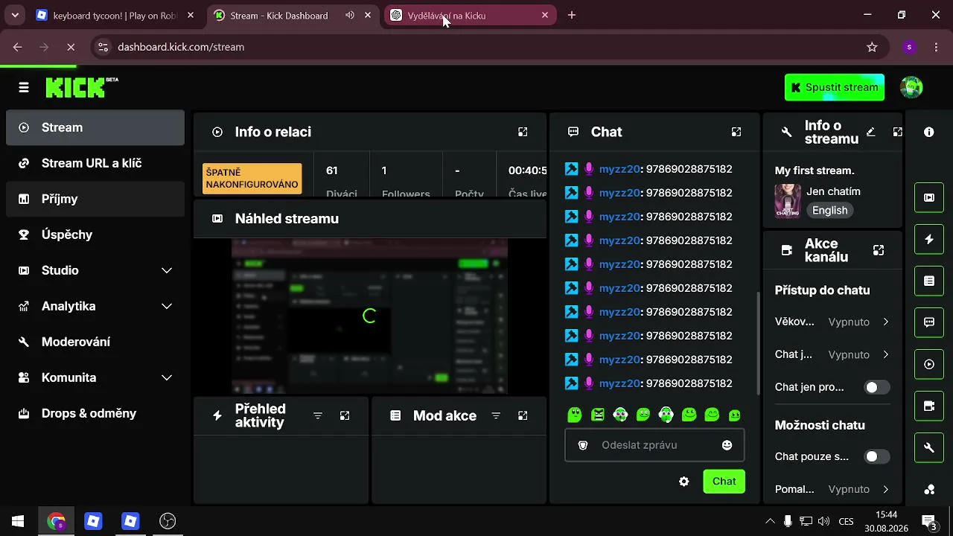
Task: Edit stream info with the pencil icon
Action: 871,132
